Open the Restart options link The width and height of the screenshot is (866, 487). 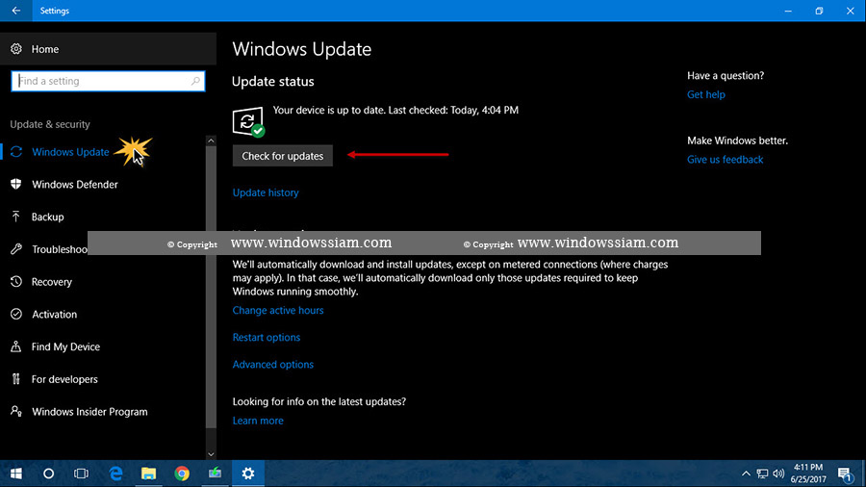coord(267,338)
